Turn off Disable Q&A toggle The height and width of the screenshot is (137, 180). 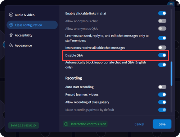162,55
